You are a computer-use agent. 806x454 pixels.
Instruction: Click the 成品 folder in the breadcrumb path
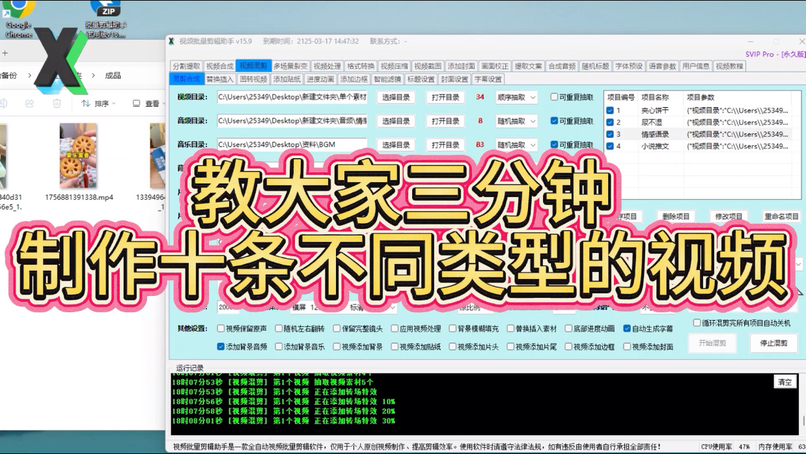point(113,75)
